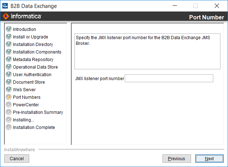Select the Pre-Installation Summary label
This screenshot has height=167, width=228.
[38, 112]
